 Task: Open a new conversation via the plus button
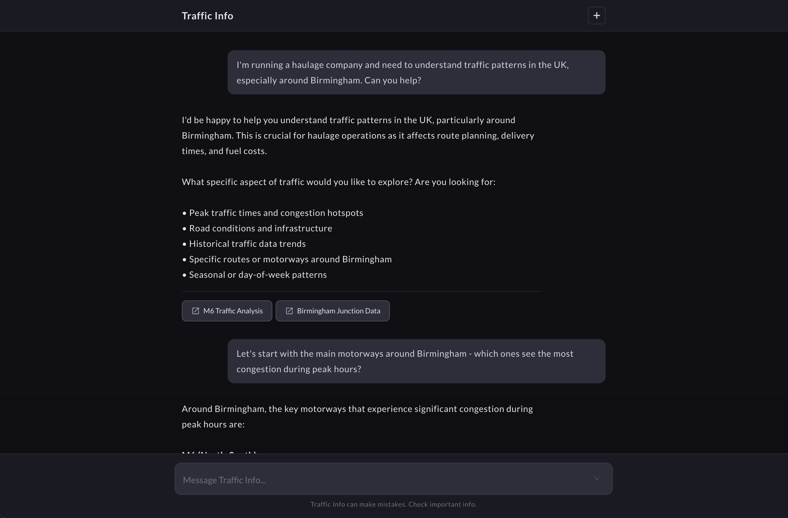596,15
